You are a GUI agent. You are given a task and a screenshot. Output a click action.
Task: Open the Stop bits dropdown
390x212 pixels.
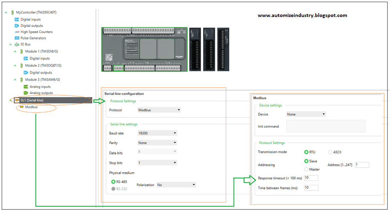tap(157, 163)
